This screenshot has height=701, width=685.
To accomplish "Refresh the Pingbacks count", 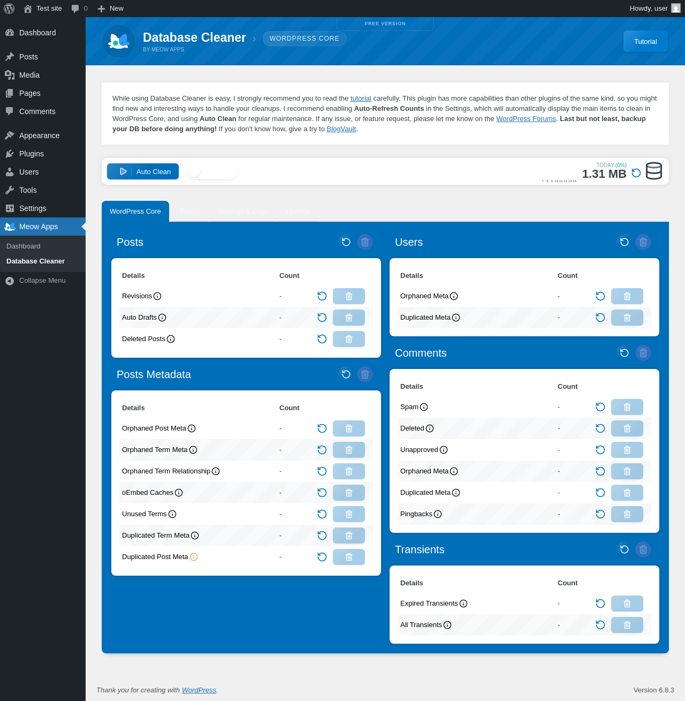I will (600, 514).
